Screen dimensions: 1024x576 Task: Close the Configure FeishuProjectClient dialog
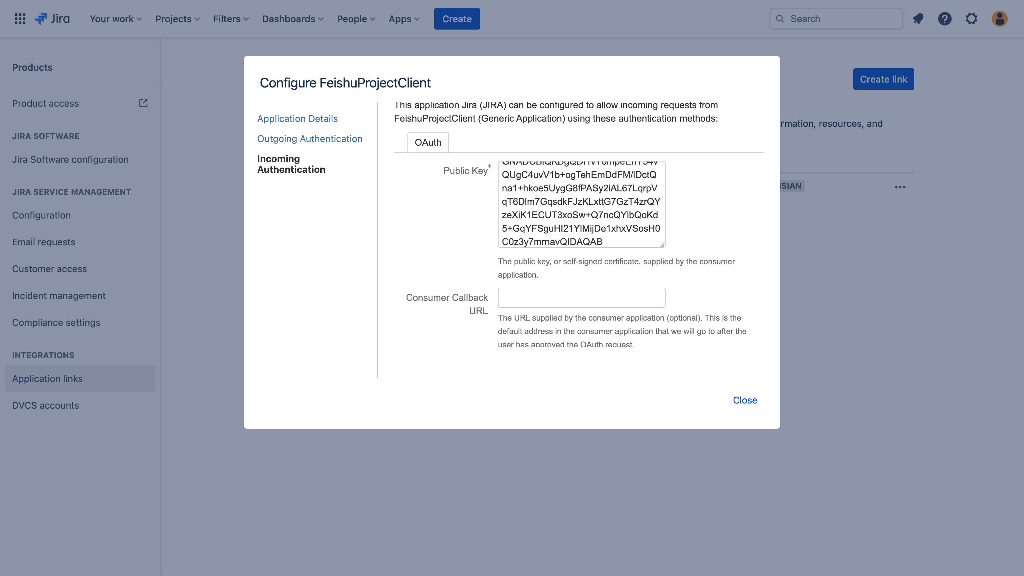pos(745,400)
